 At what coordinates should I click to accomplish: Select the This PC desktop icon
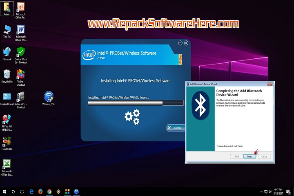7,31
